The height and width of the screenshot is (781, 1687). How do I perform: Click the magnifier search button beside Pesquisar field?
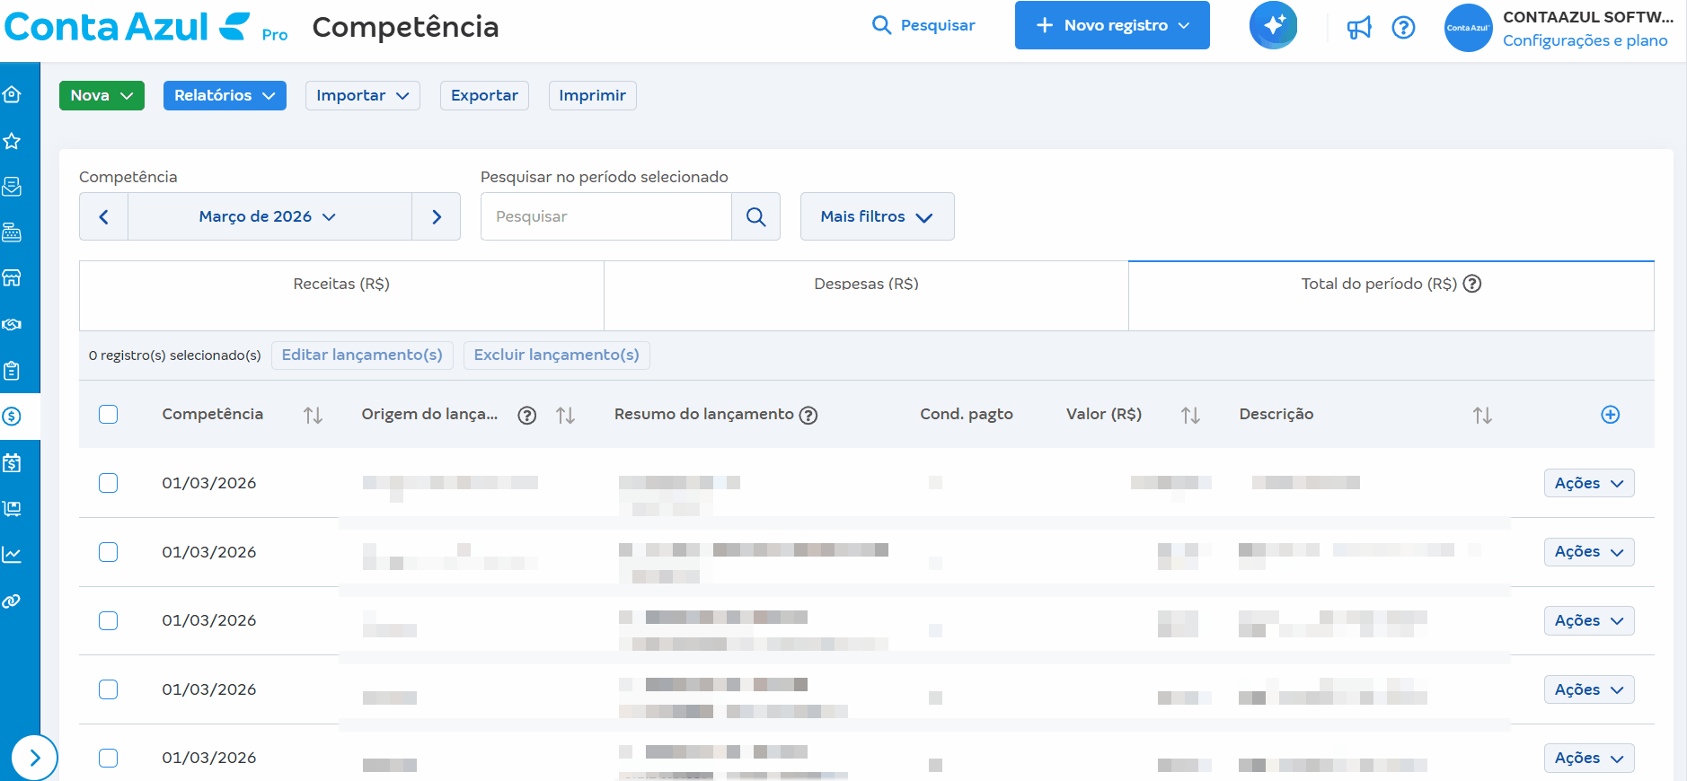tap(755, 216)
